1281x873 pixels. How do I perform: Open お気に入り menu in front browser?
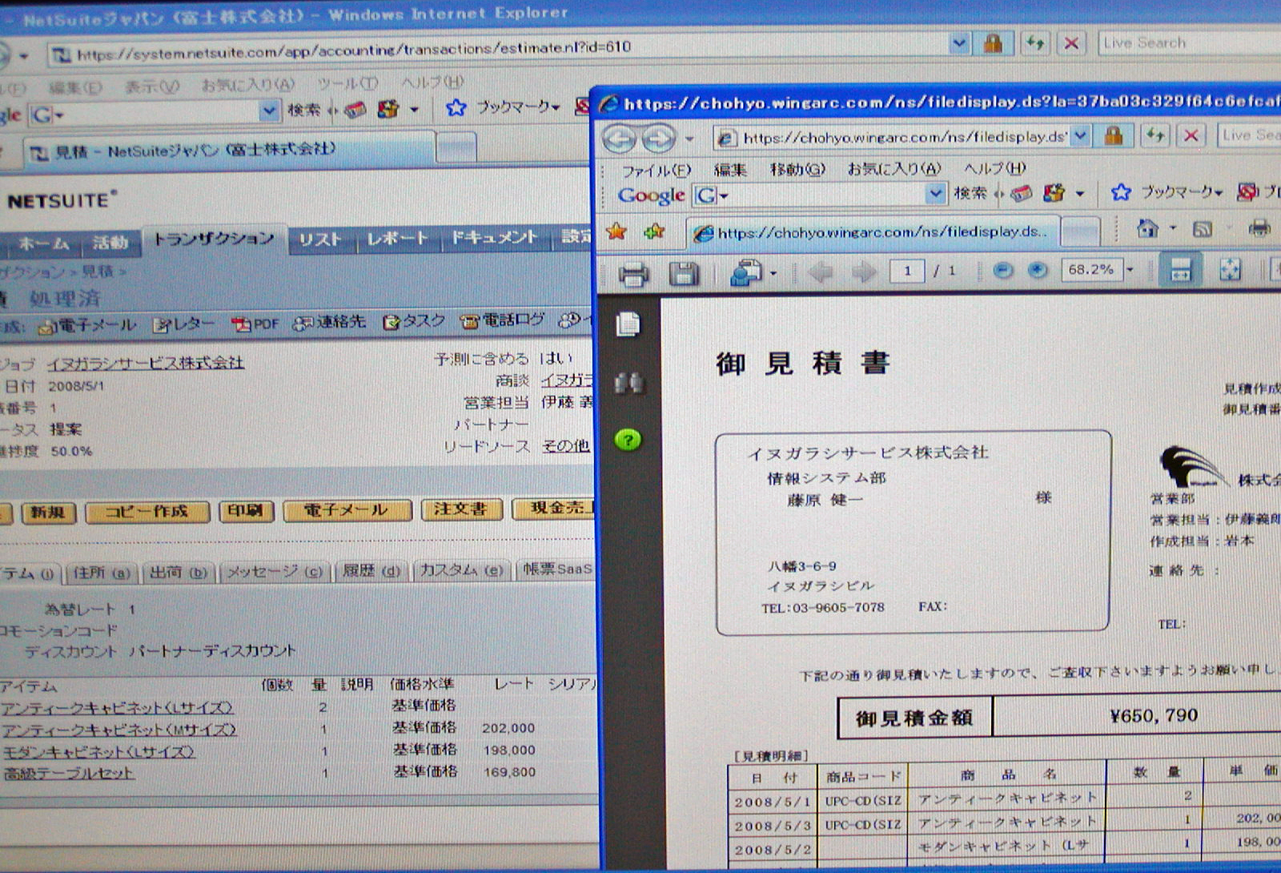pyautogui.click(x=894, y=169)
